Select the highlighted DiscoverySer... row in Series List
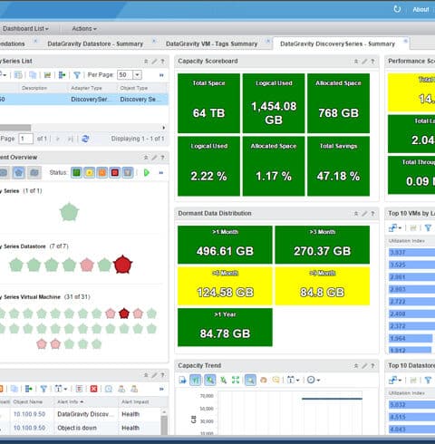 pyautogui.click(x=83, y=100)
